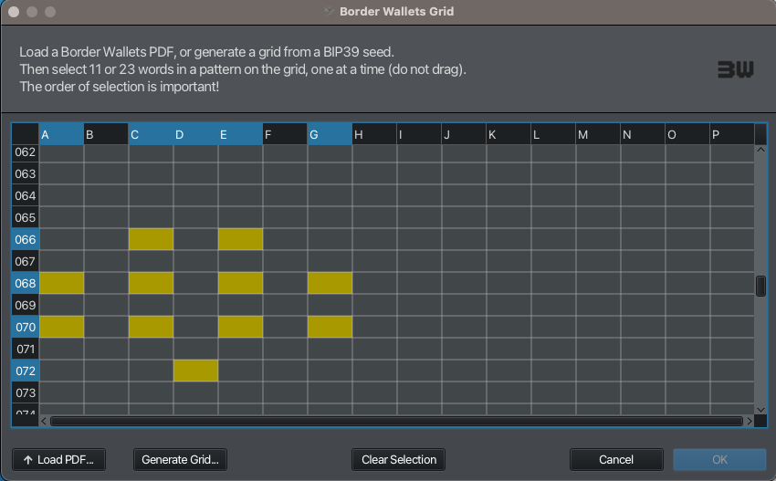Select column header G
This screenshot has width=776, height=481.
click(330, 134)
